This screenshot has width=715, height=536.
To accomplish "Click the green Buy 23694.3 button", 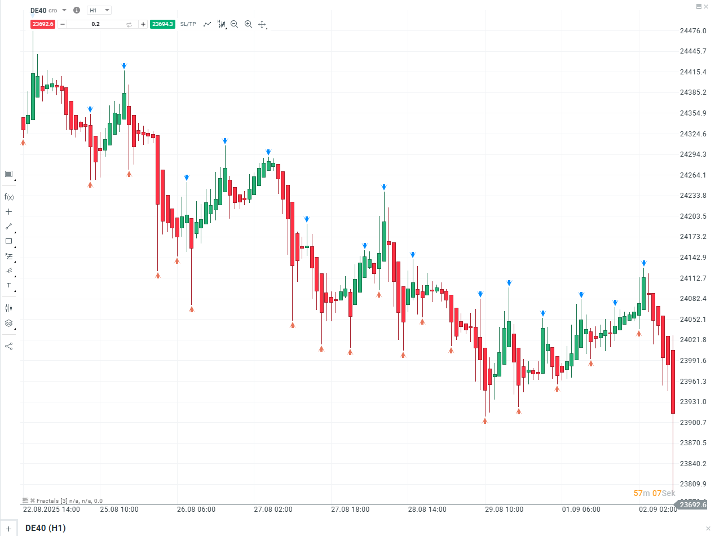I will click(163, 24).
